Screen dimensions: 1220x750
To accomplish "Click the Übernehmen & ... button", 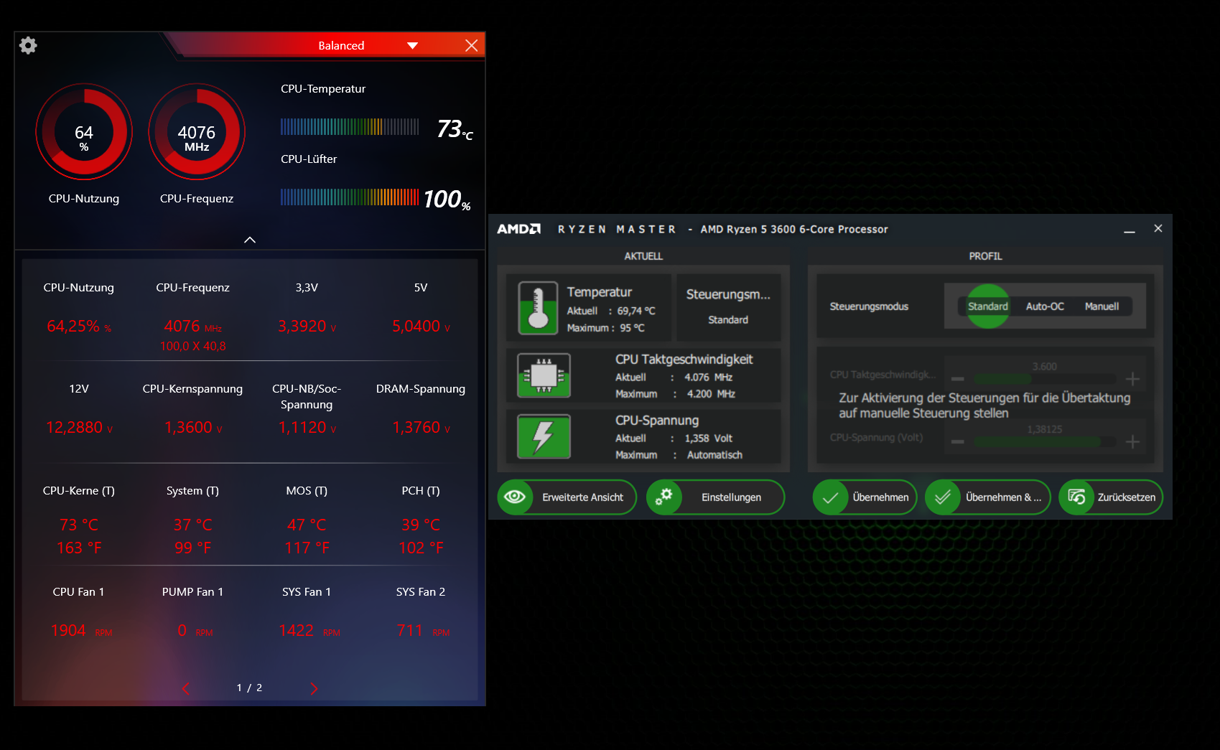I will 988,497.
